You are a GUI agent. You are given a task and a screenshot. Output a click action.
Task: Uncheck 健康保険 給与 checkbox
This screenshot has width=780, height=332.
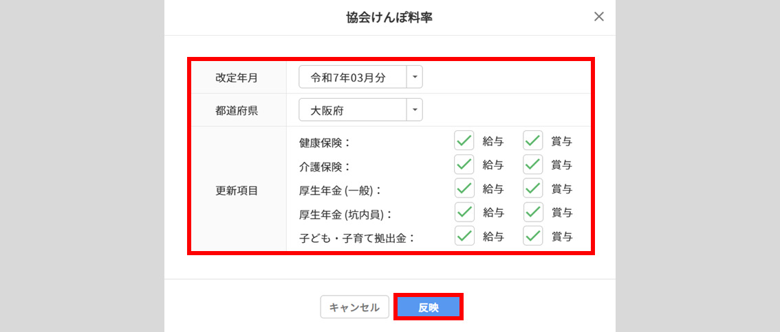(464, 141)
